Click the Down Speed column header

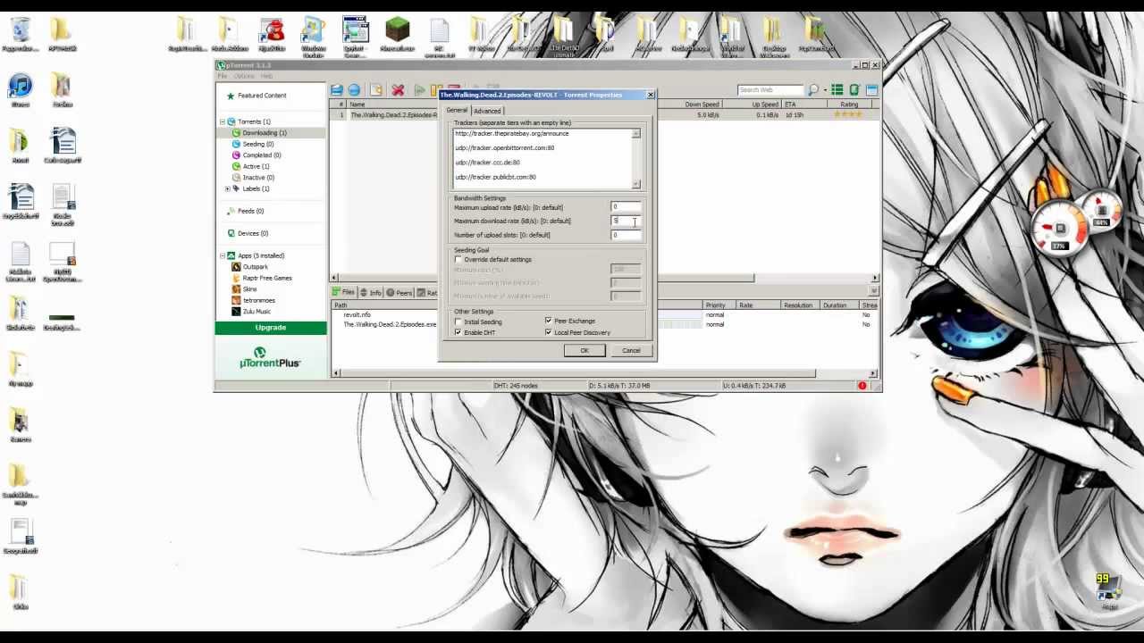pos(702,104)
